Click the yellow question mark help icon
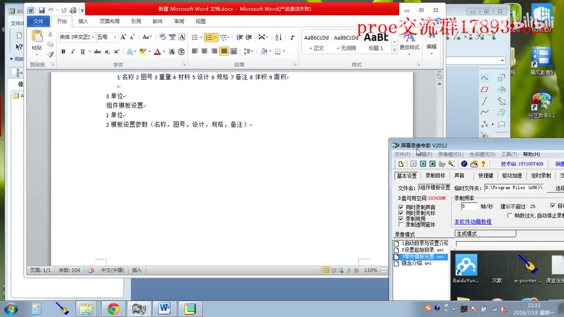 [x=483, y=164]
